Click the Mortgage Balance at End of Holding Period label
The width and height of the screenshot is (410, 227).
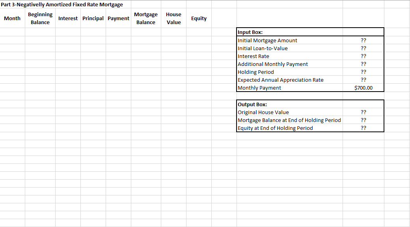click(290, 120)
